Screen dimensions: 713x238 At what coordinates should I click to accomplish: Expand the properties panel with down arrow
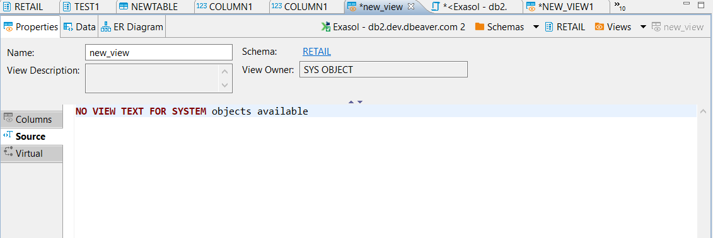coord(360,102)
